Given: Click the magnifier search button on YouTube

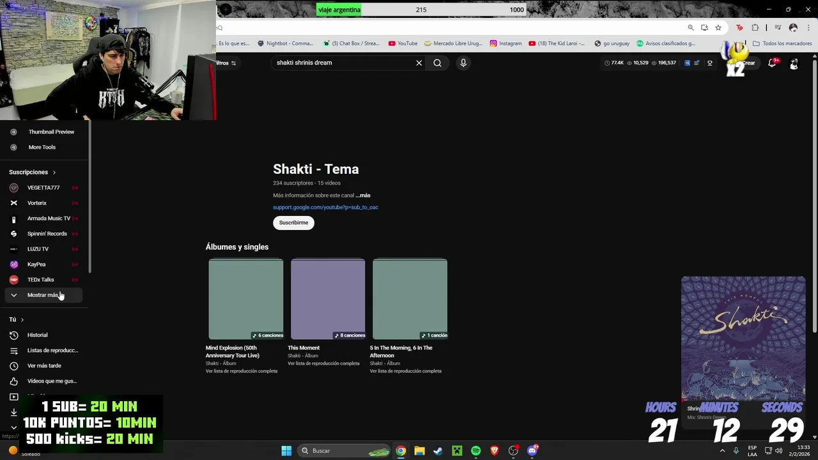Looking at the screenshot, I should point(437,63).
